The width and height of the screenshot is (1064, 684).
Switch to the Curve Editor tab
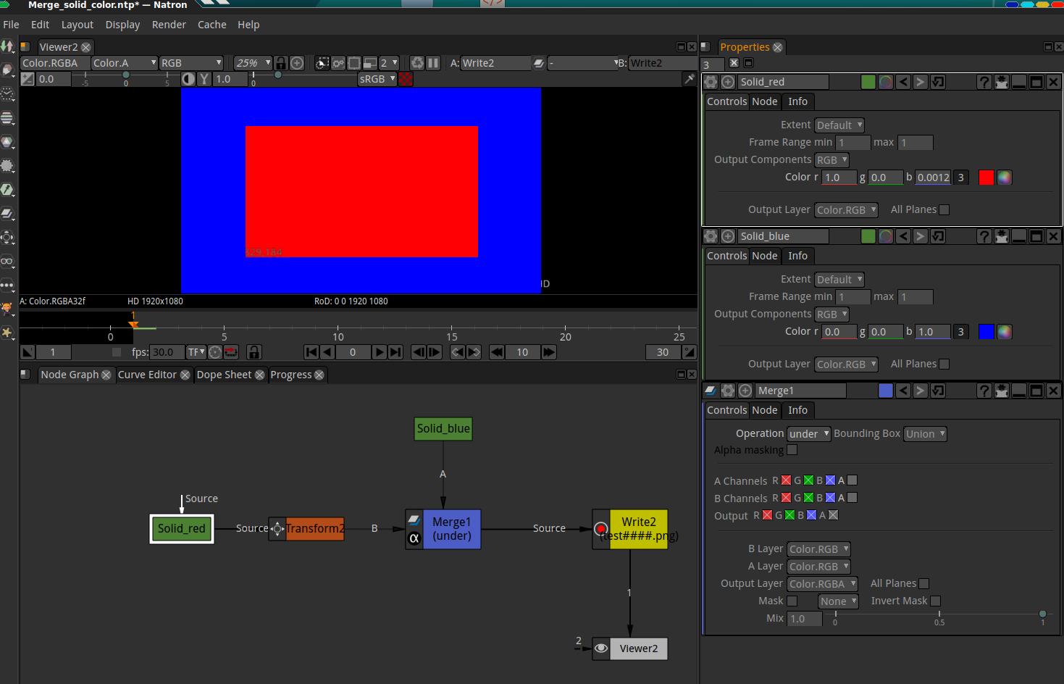pos(148,375)
